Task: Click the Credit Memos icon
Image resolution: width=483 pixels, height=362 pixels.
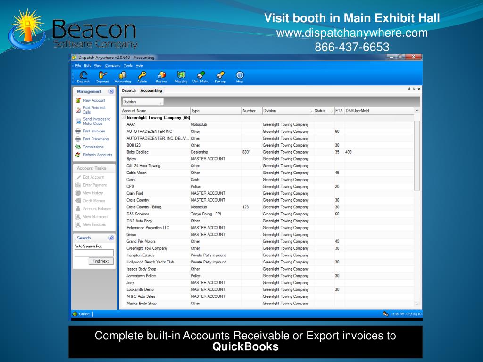Action: [78, 201]
